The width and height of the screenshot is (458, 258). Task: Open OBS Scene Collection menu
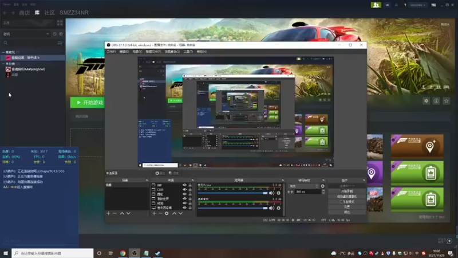[x=172, y=52]
